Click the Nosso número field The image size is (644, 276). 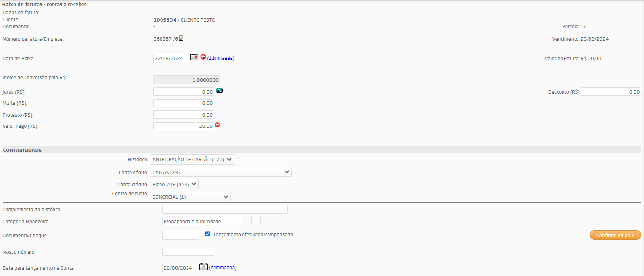188,252
